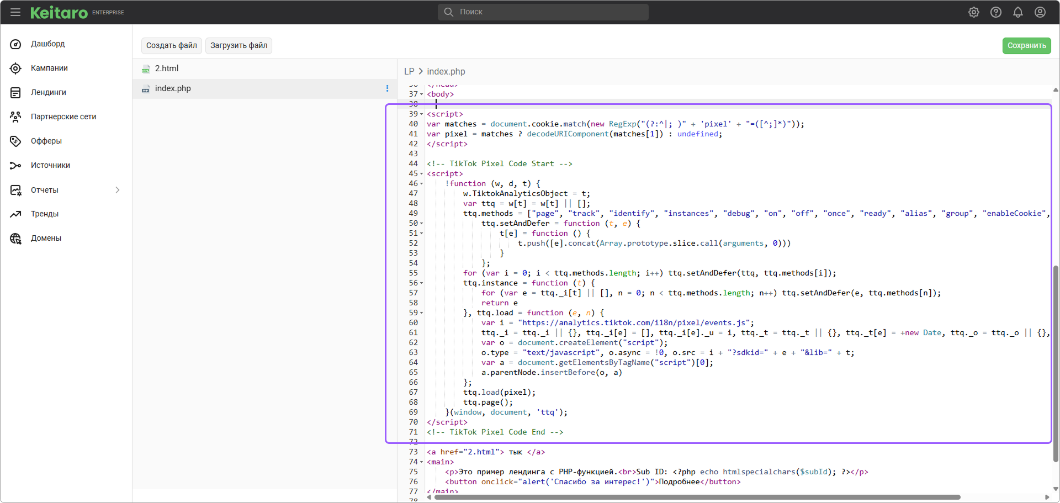The height and width of the screenshot is (503, 1060).
Task: Click the index.php file icon
Action: coord(146,89)
